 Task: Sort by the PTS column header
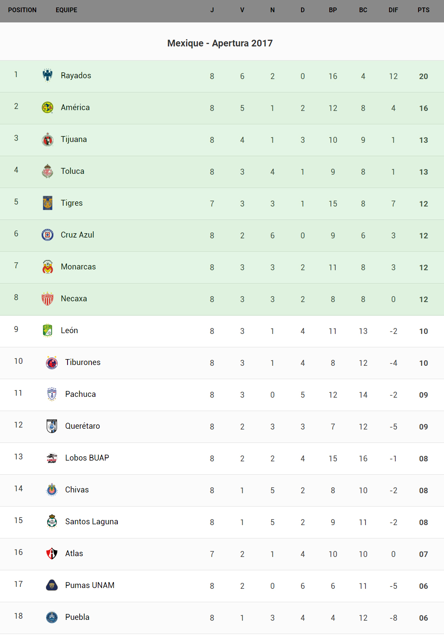click(x=424, y=10)
